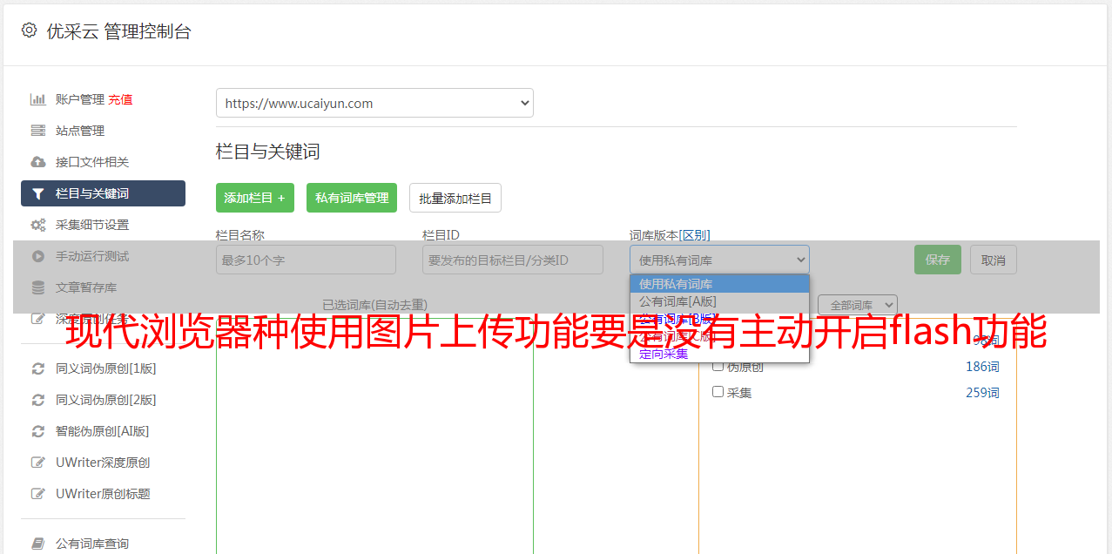Click the gears icon for 采集细节设置
Viewport: 1112px width, 554px height.
38,225
